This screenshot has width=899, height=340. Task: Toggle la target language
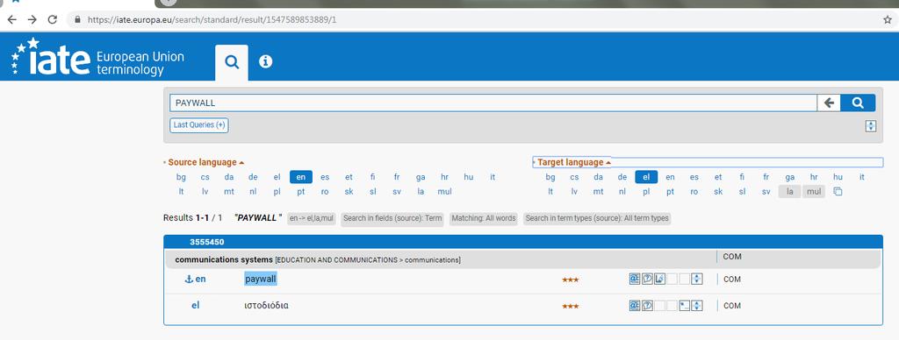(789, 192)
